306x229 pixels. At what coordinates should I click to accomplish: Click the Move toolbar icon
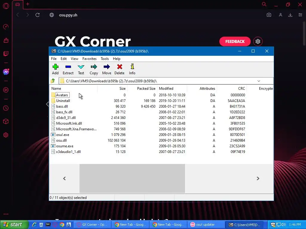(107, 67)
